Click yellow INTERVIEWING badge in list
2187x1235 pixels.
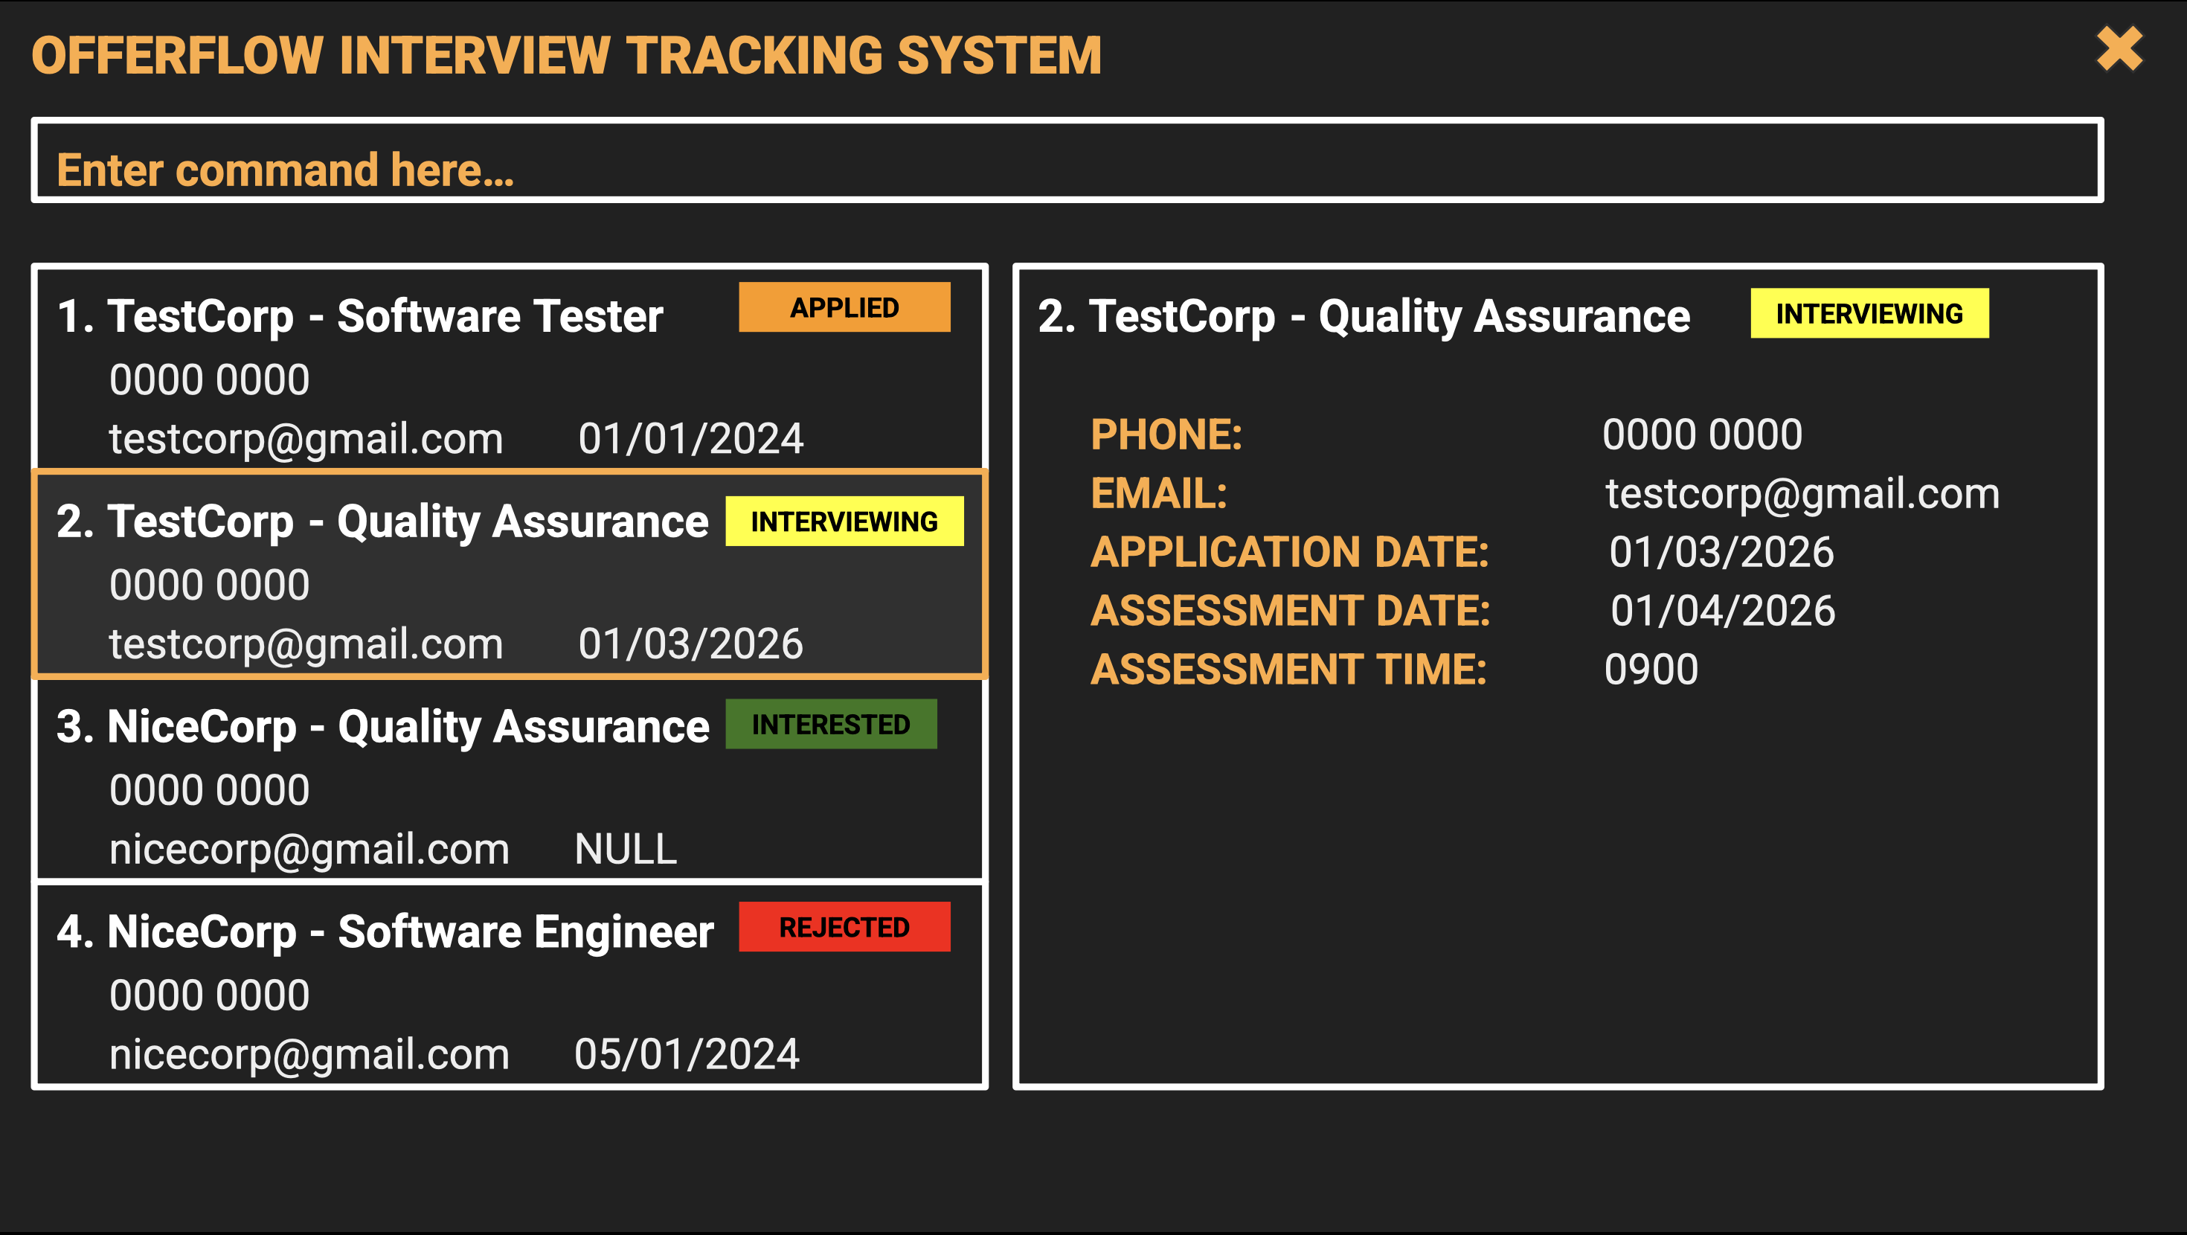coord(844,522)
